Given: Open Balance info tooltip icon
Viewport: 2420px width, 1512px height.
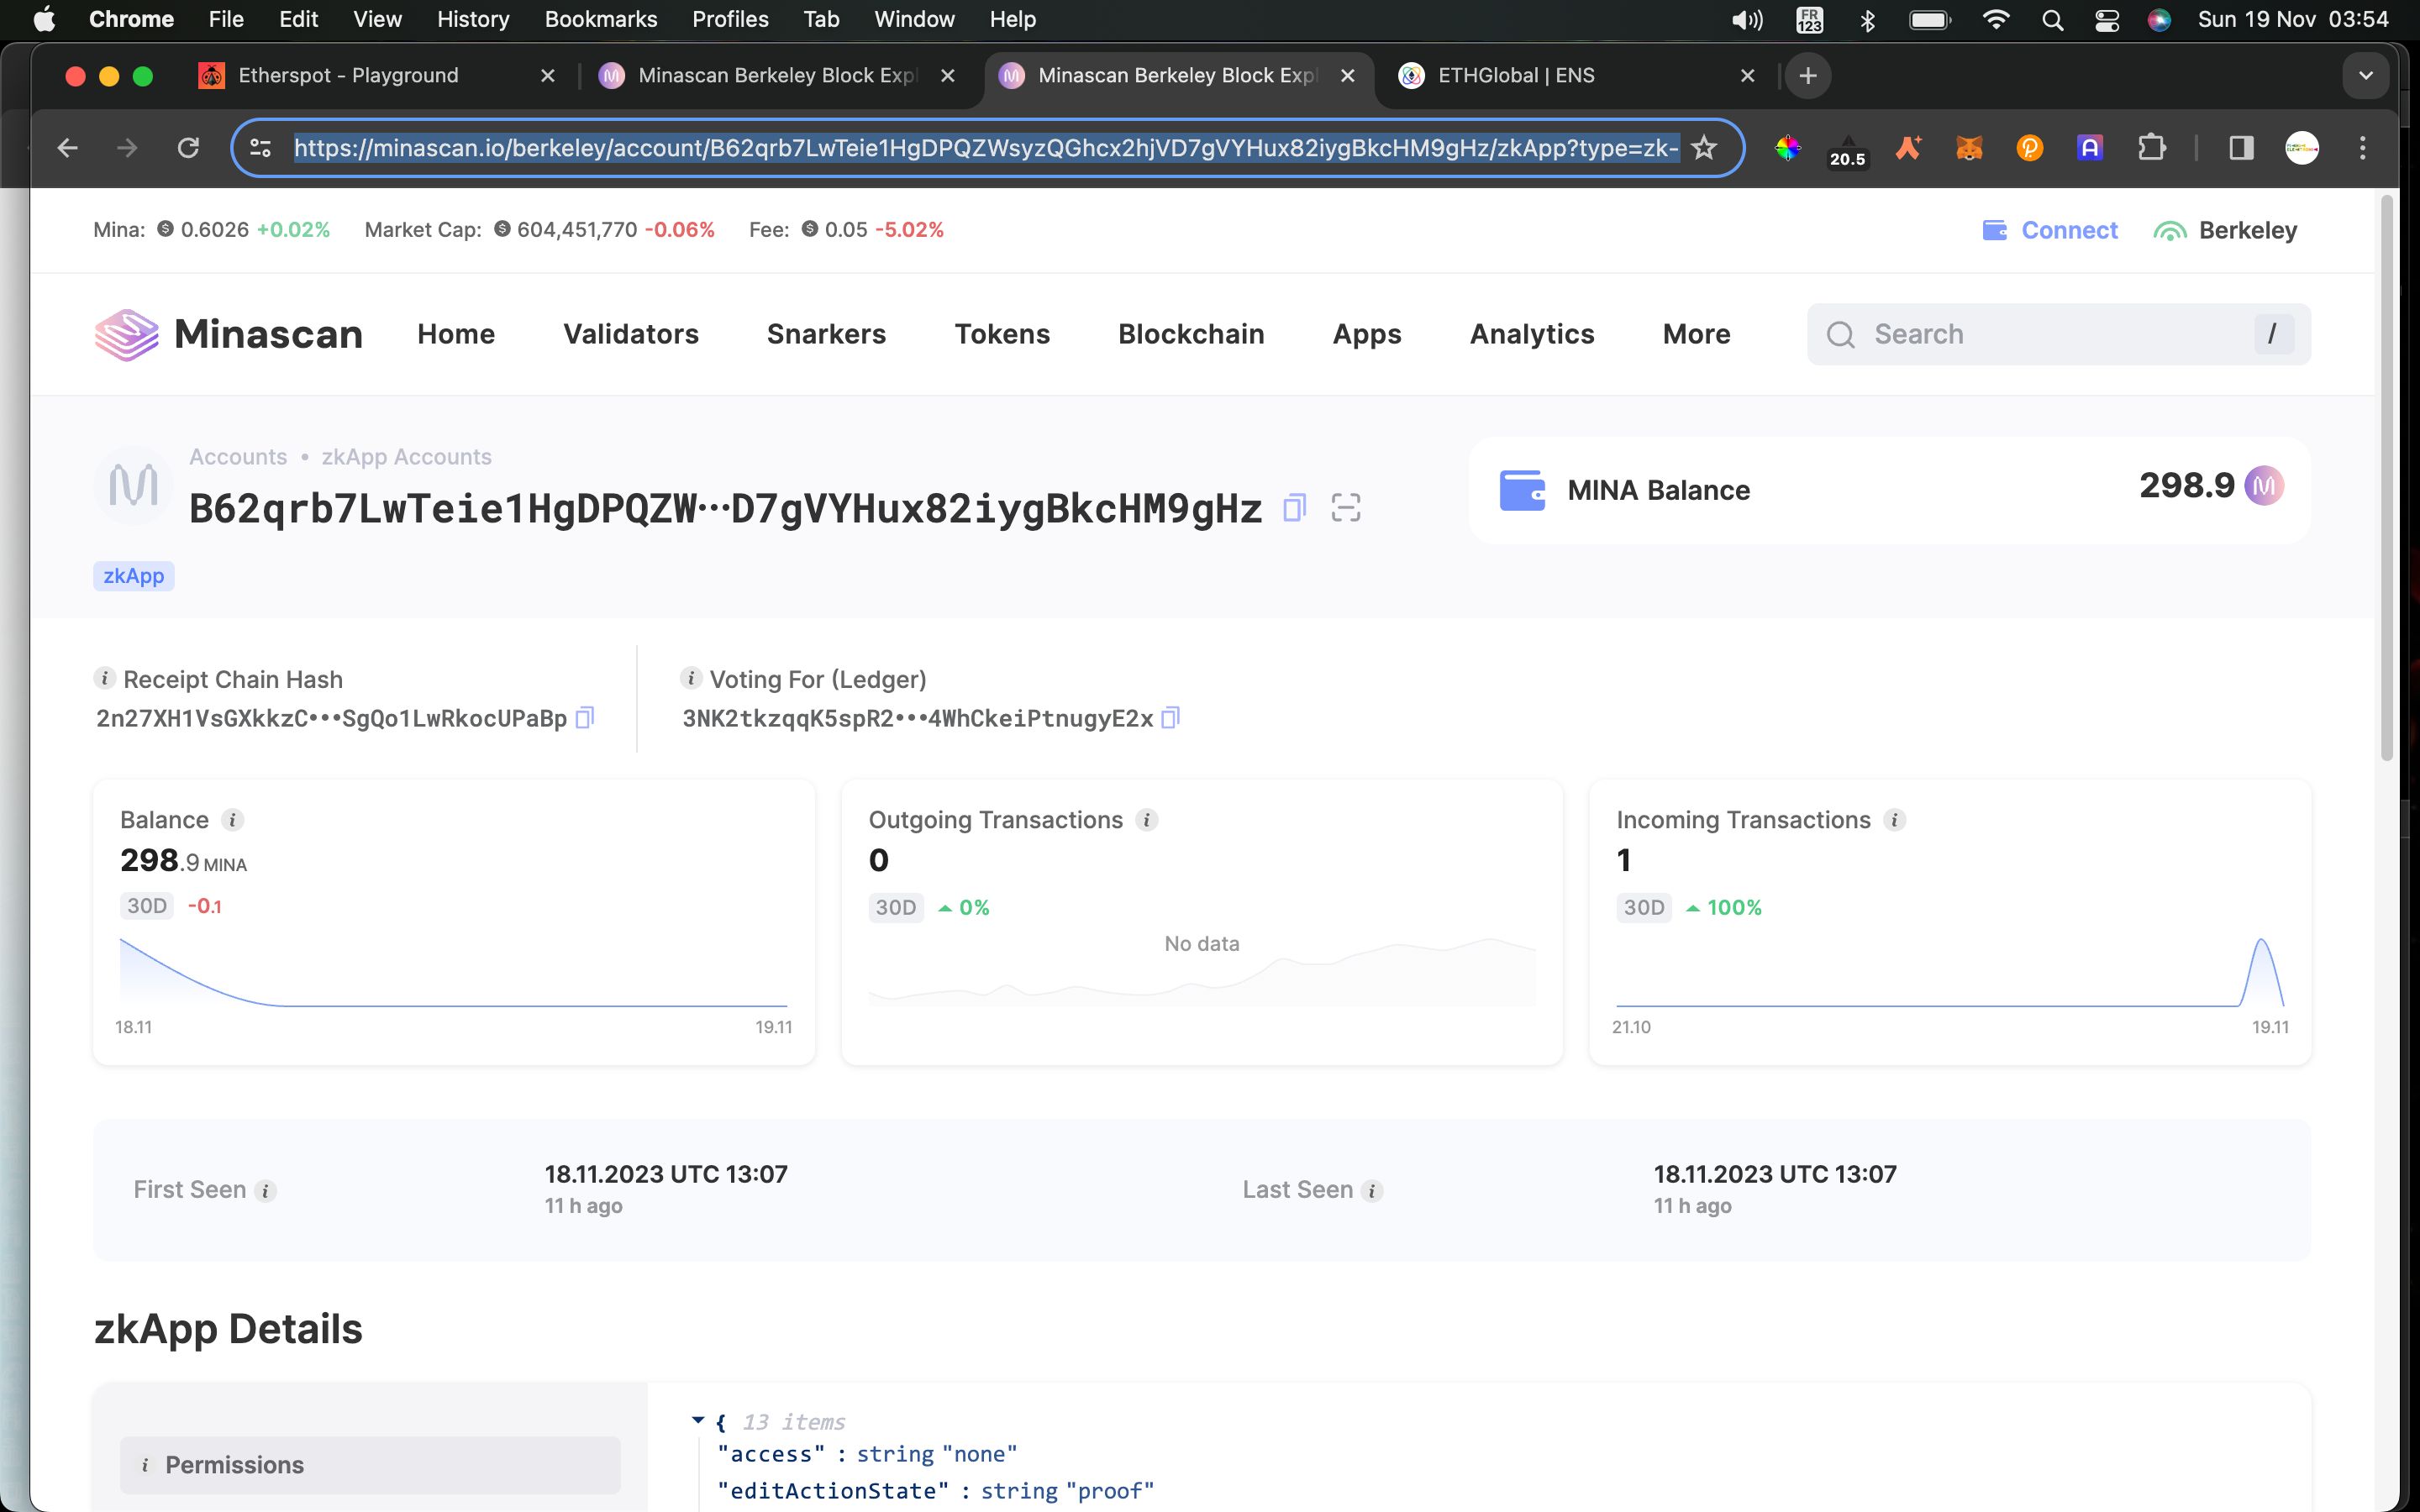Looking at the screenshot, I should pos(232,820).
